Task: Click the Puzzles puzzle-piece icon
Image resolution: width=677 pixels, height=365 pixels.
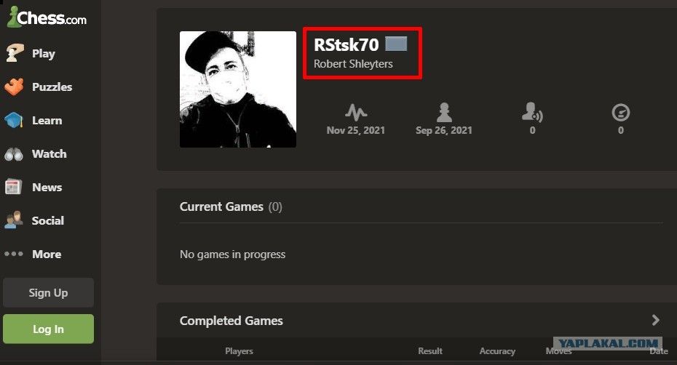Action: 14,87
